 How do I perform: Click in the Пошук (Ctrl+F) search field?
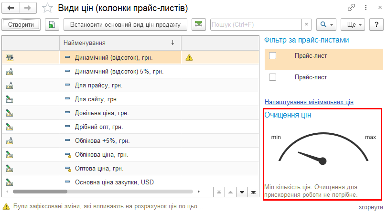[256, 25]
